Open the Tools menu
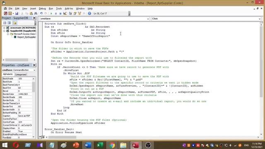265x149 pixels. click(59, 8)
